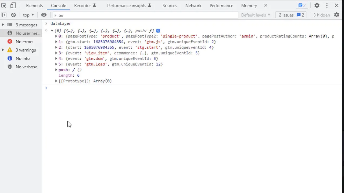The width and height of the screenshot is (344, 193).
Task: Open the top JavaScript context dropdown
Action: 28,15
